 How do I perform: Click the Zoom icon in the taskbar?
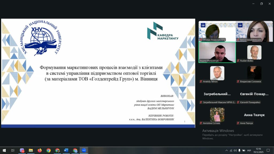84,151
